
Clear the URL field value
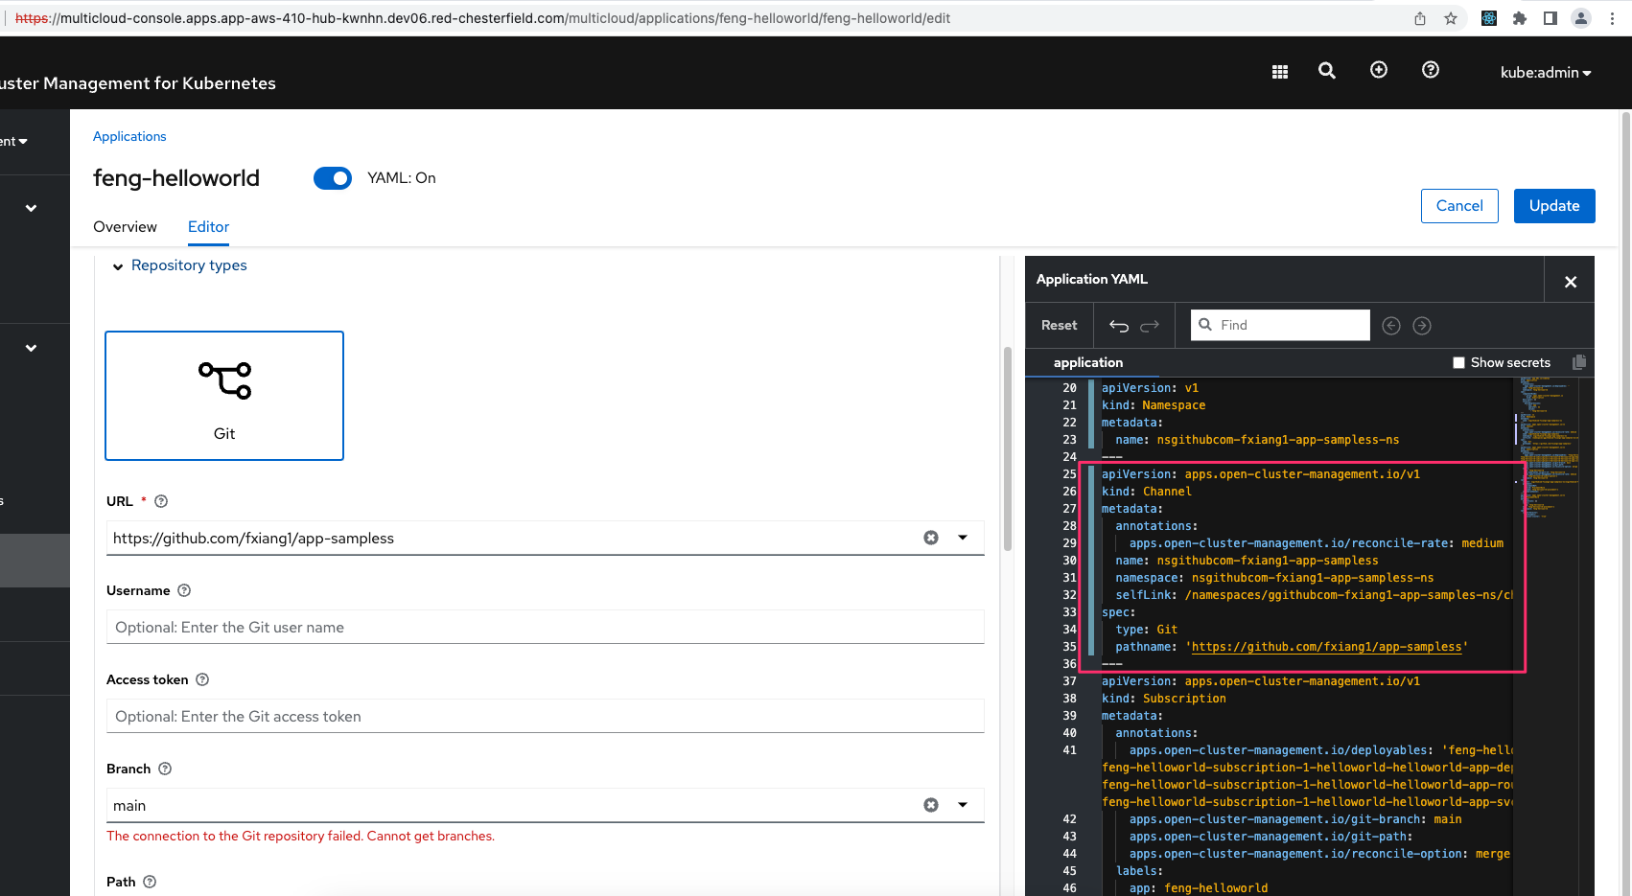(930, 538)
